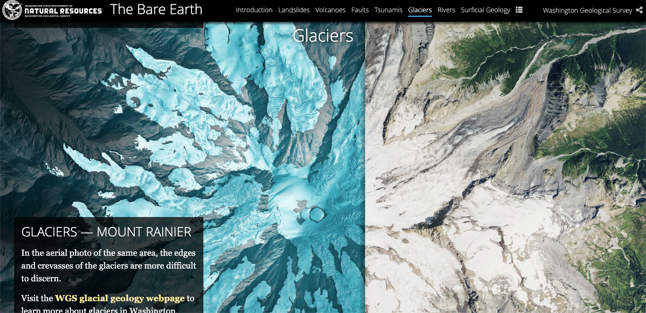Click the share icon in header

[x=639, y=10]
